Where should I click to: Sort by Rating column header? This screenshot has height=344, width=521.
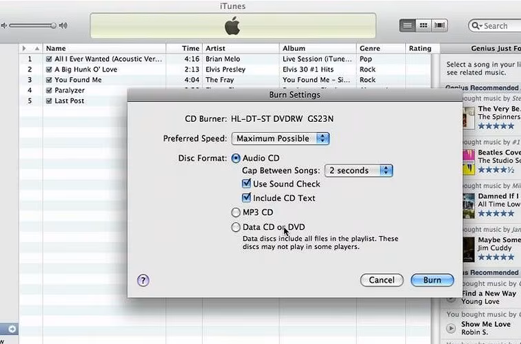422,48
